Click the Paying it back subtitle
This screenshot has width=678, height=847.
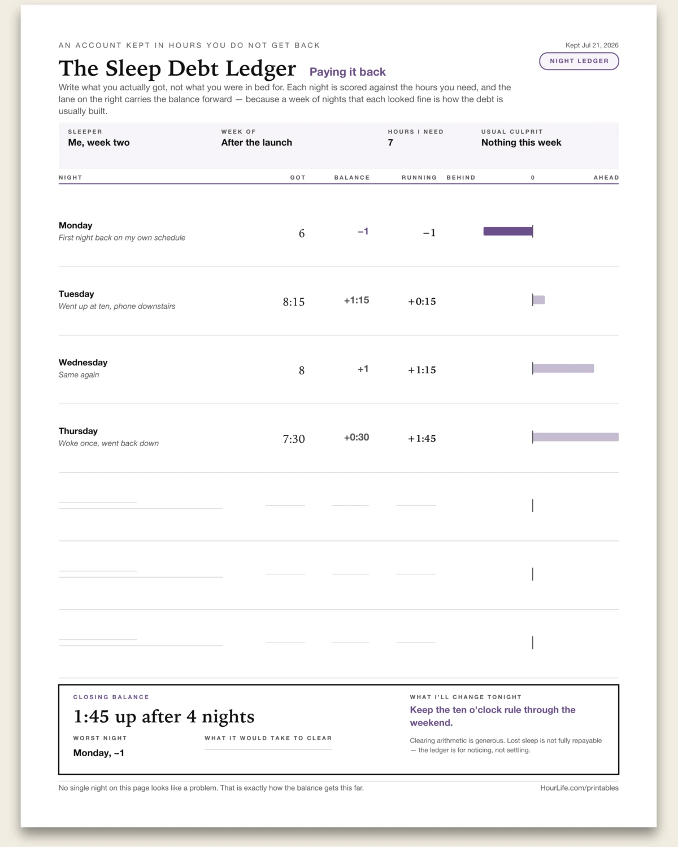coord(347,72)
